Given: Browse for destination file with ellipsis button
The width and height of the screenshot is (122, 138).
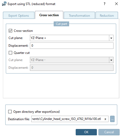Looking at the screenshot, I should pyautogui.click(x=112, y=119).
